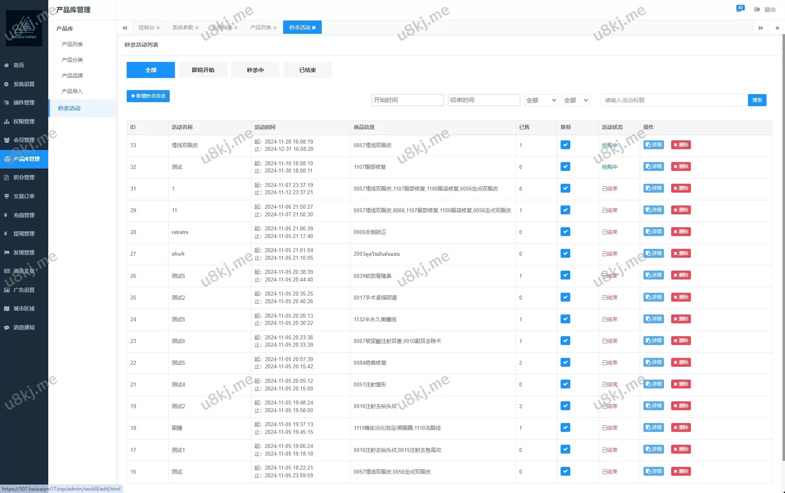Uncheck 推荐 checkbox for activity ID 33

pos(565,145)
